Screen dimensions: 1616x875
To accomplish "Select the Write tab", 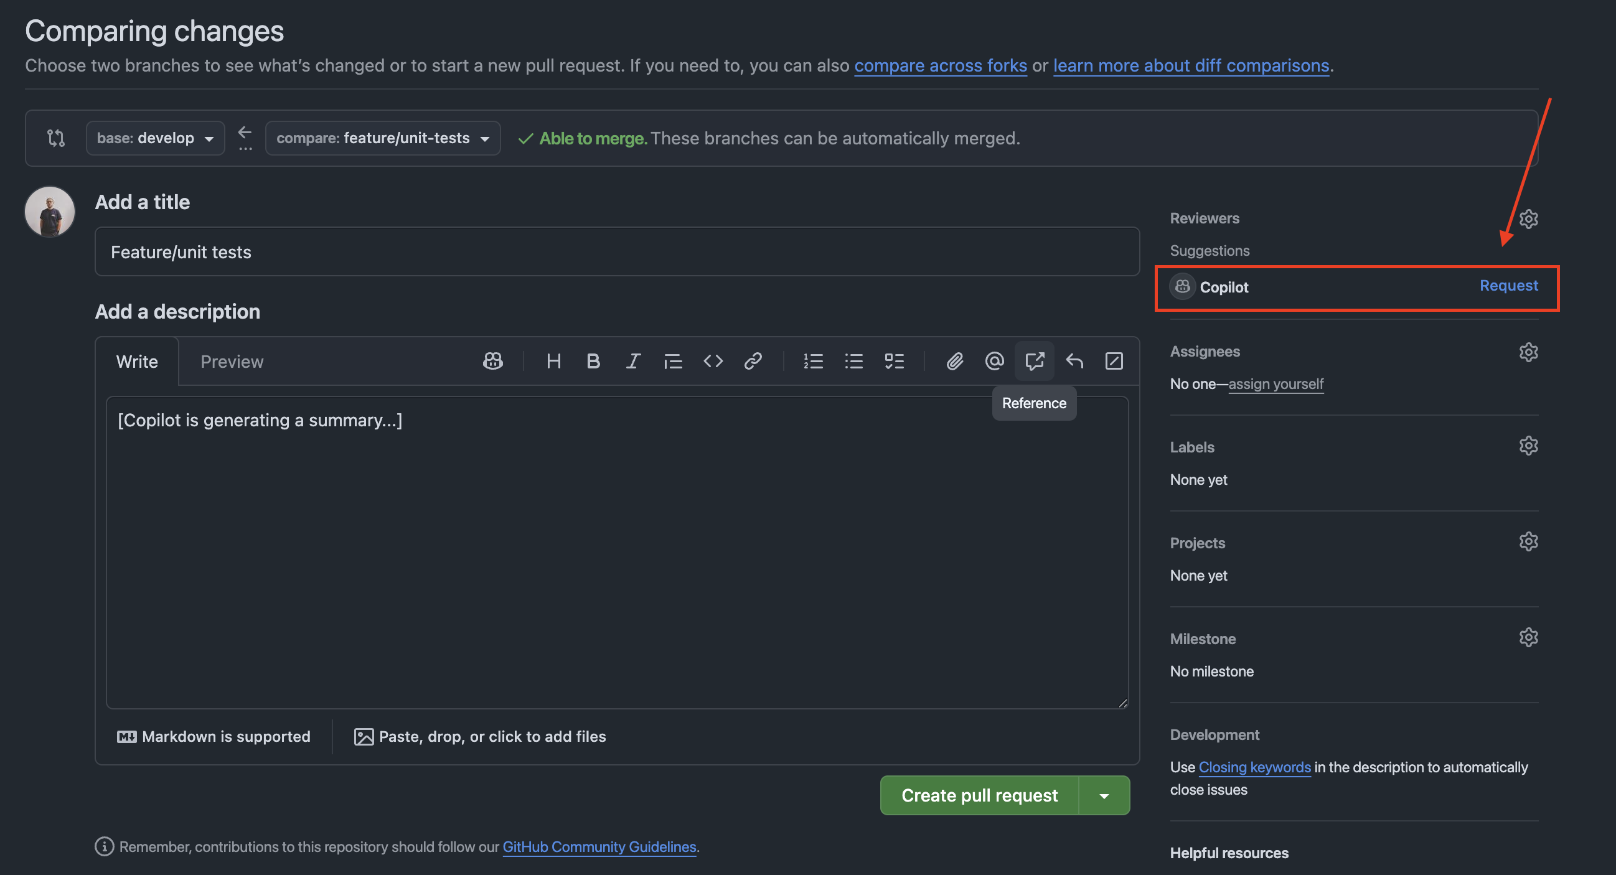I will (137, 362).
